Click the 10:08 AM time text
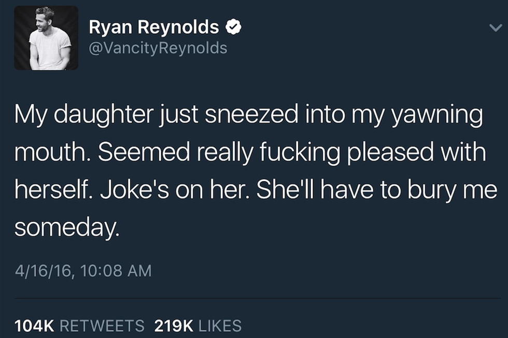The image size is (508, 338). (x=116, y=271)
